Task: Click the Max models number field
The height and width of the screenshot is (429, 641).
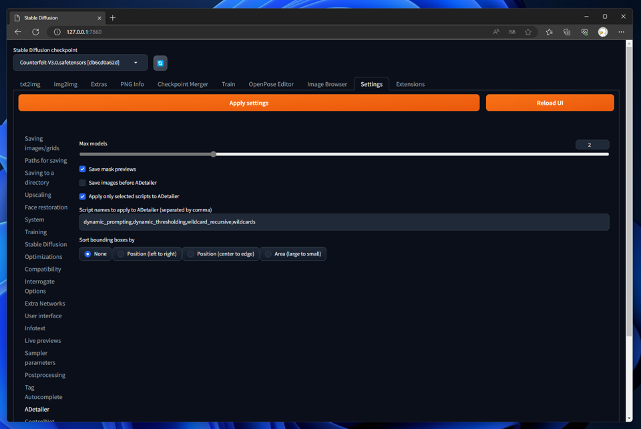Action: pyautogui.click(x=592, y=145)
